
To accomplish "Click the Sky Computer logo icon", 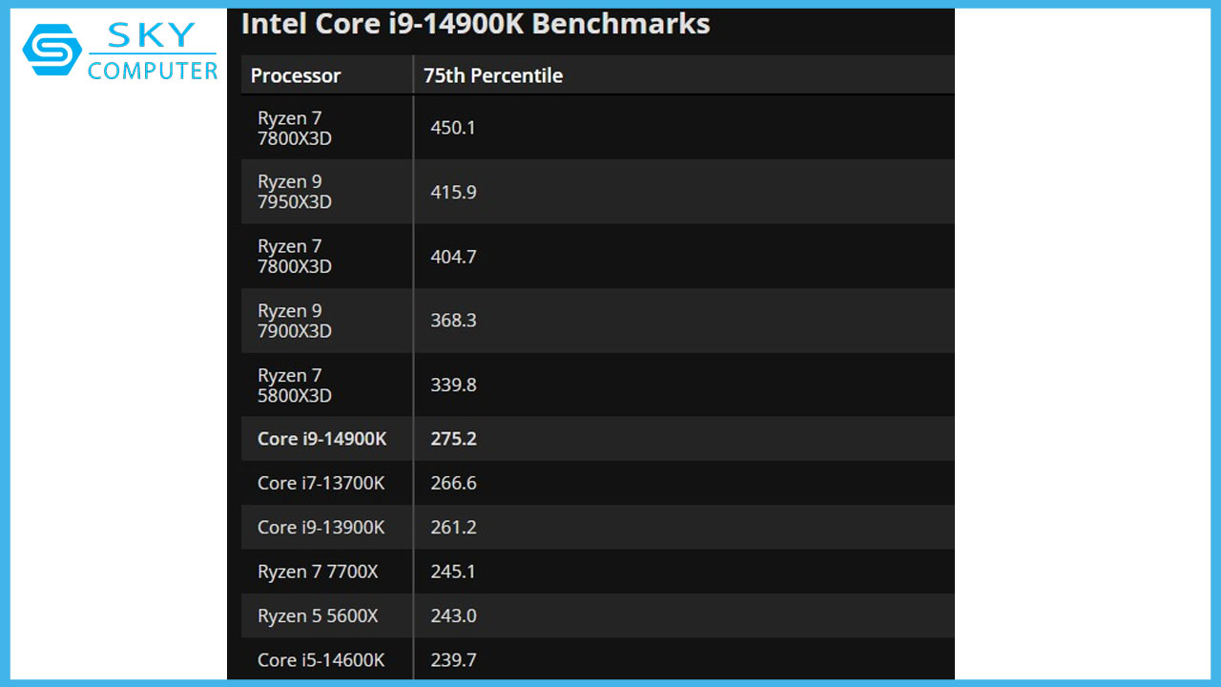I will 52,50.
